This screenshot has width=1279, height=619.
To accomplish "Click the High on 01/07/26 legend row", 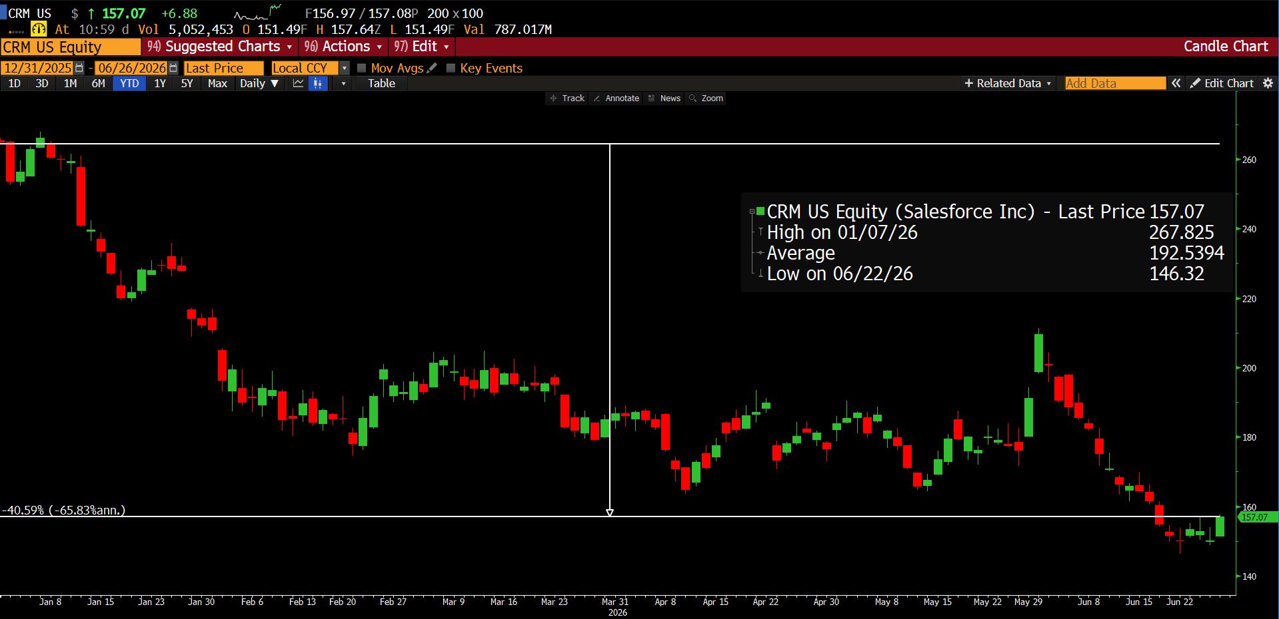I will 990,232.
